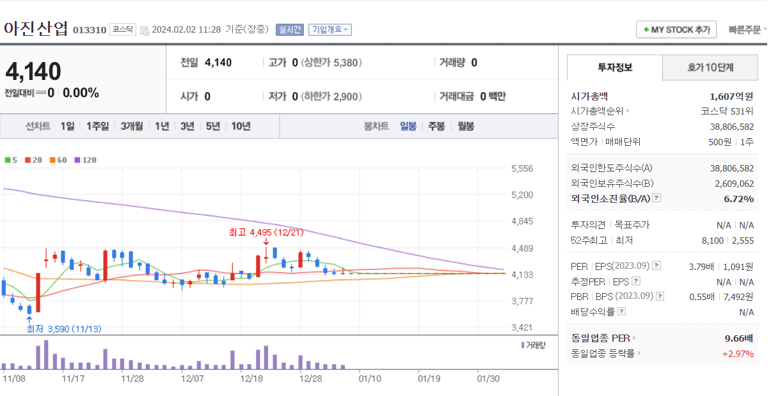The height and width of the screenshot is (396, 771).
Task: Select the 1주일 line chart period
Action: 98,126
